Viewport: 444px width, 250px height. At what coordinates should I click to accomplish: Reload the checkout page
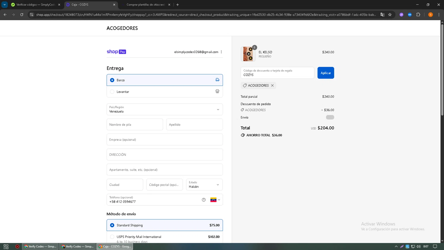(22, 15)
